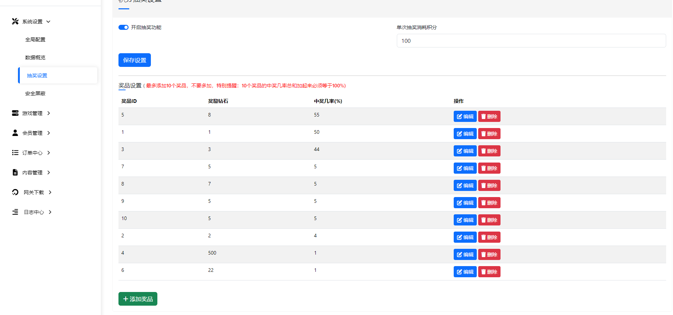Expand the 订单中心 submenu arrow
This screenshot has width=673, height=315.
pyautogui.click(x=49, y=153)
